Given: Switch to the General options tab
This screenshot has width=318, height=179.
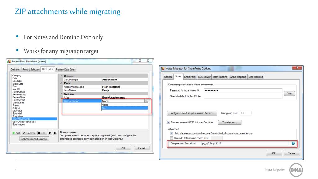Looking at the screenshot, I should pyautogui.click(x=168, y=77).
